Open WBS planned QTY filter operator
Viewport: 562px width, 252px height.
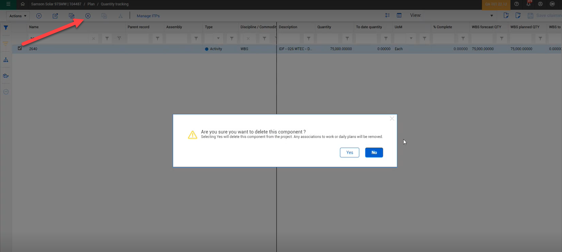coord(540,38)
